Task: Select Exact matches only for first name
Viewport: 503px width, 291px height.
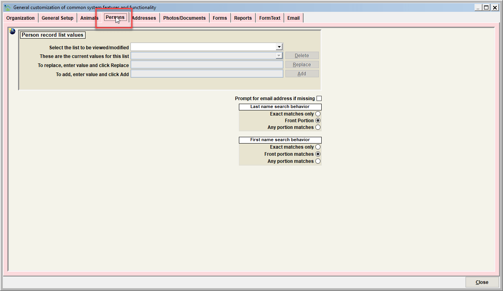Action: pyautogui.click(x=318, y=147)
